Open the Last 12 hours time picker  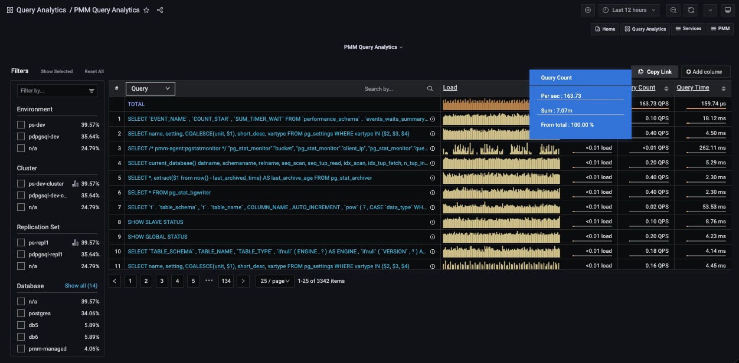pos(630,10)
